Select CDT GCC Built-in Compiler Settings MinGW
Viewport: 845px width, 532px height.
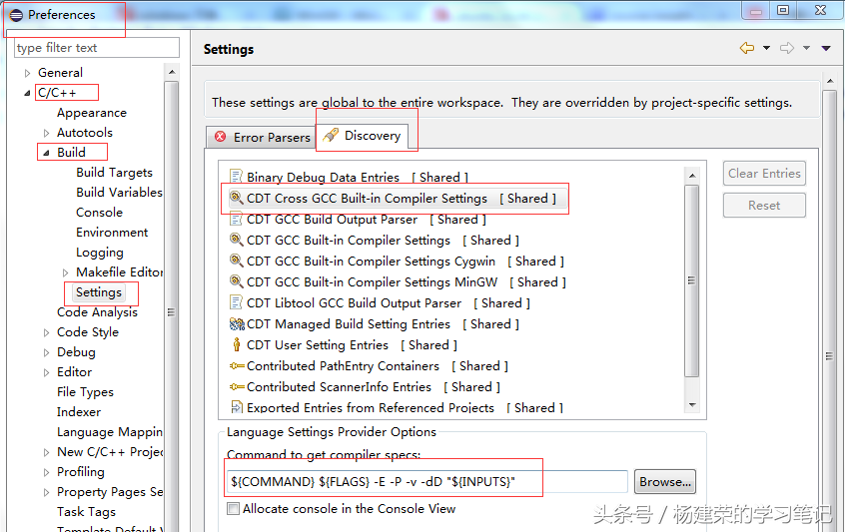pyautogui.click(x=407, y=282)
